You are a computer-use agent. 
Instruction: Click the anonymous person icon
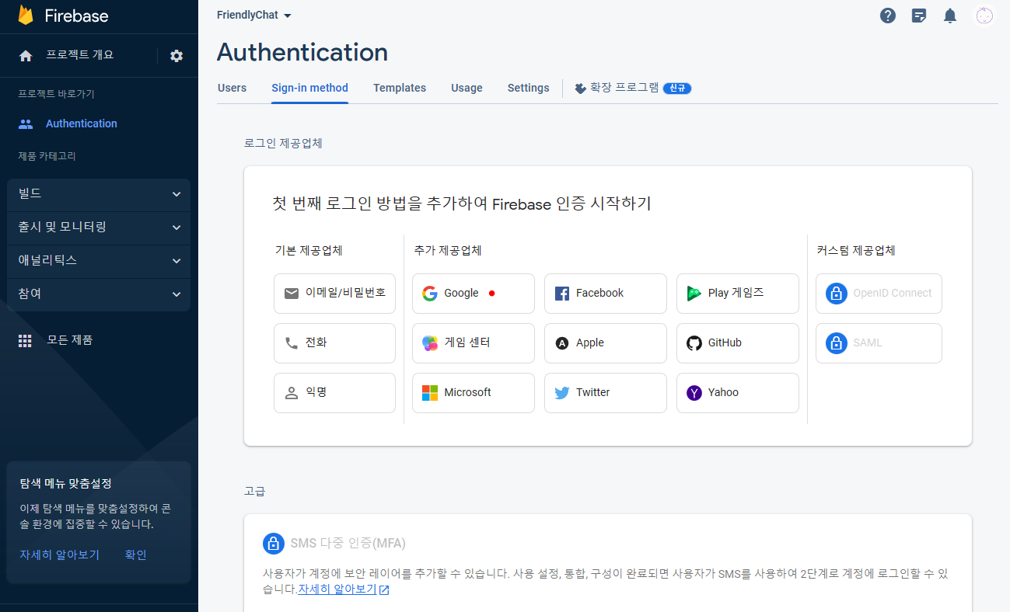tap(292, 393)
